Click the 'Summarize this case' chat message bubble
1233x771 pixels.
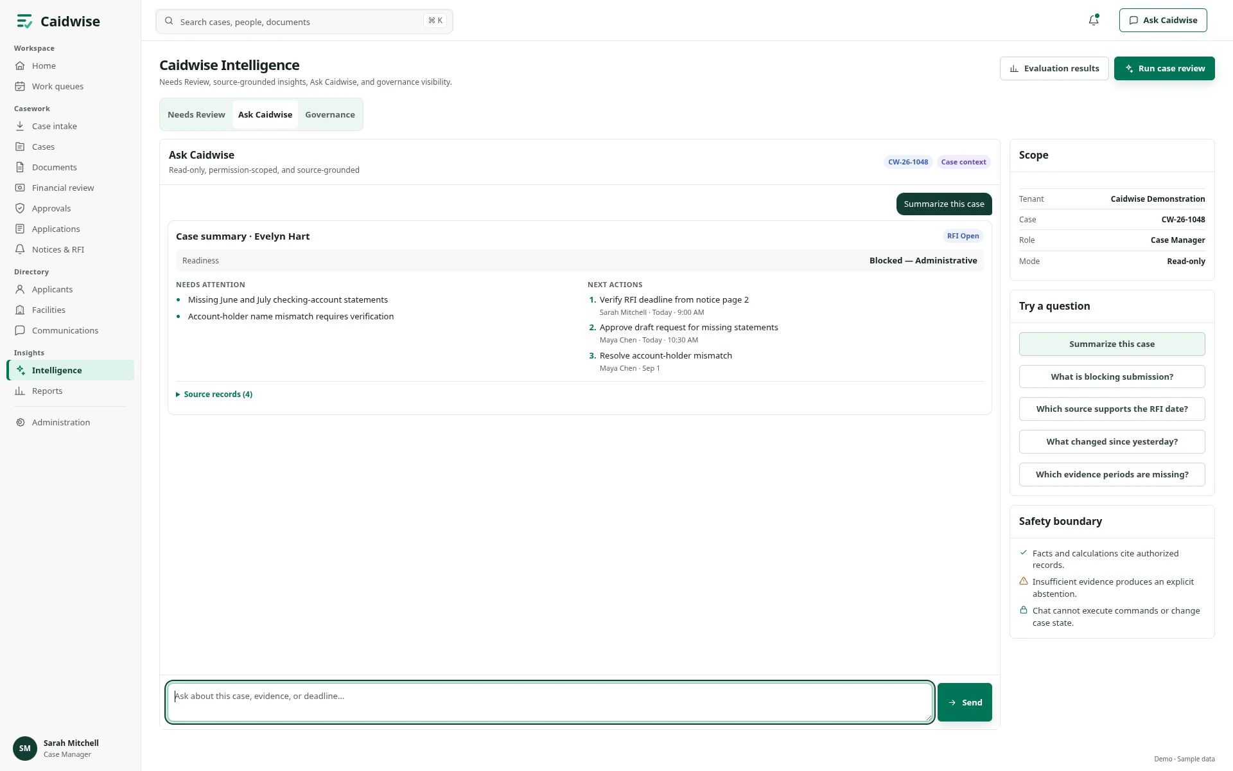tap(944, 204)
